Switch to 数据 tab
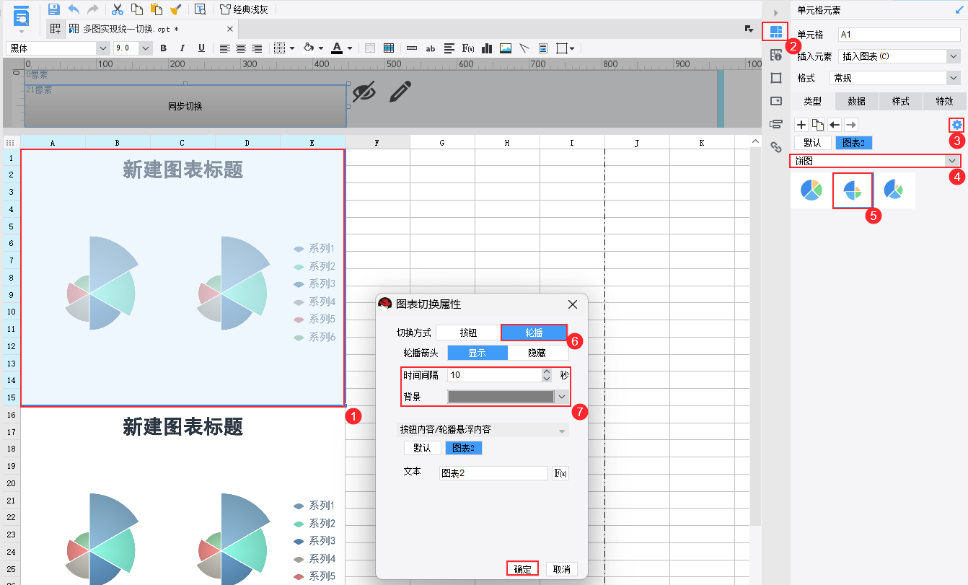Image resolution: width=968 pixels, height=585 pixels. [x=857, y=101]
